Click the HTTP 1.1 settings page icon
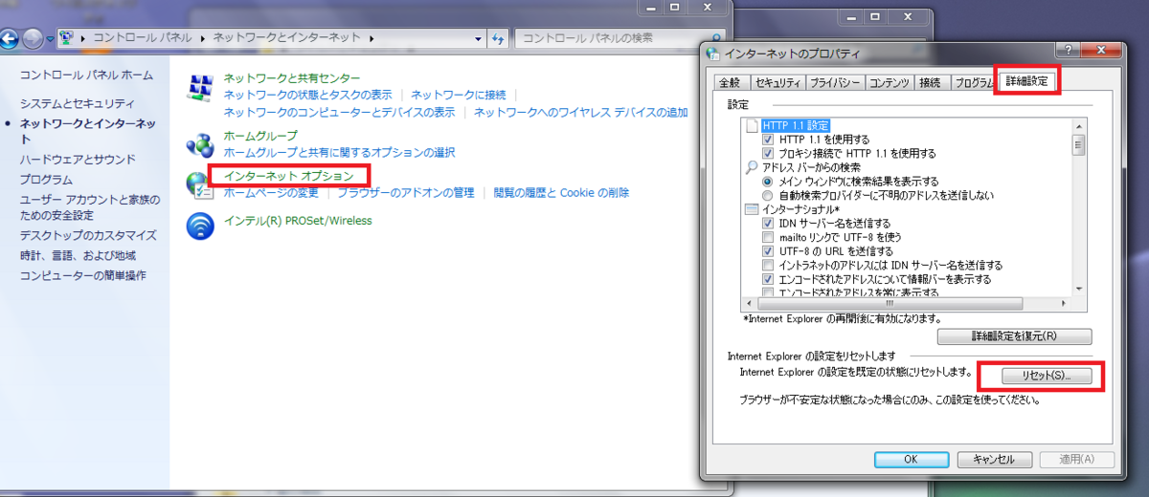 tap(752, 125)
